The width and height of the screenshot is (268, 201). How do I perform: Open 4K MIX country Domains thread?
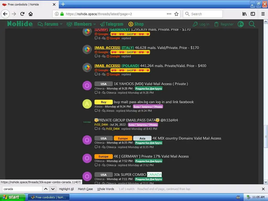(187, 138)
